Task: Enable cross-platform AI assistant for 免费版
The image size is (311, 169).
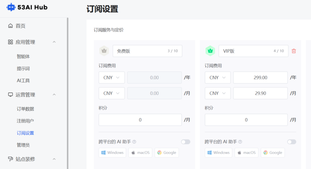Action: coord(185,141)
